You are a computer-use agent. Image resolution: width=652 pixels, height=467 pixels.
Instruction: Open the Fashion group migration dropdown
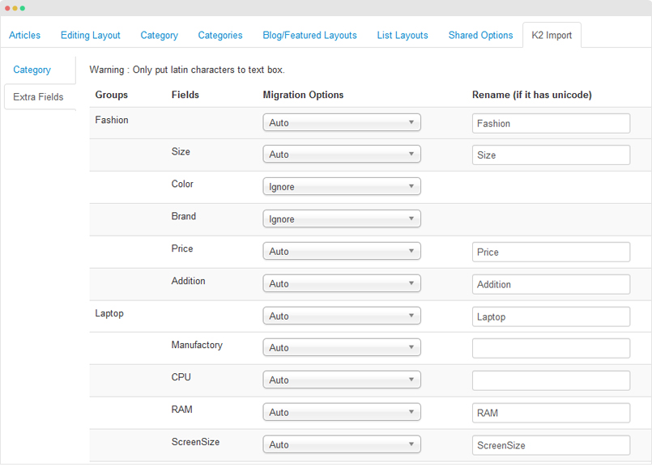pos(341,122)
